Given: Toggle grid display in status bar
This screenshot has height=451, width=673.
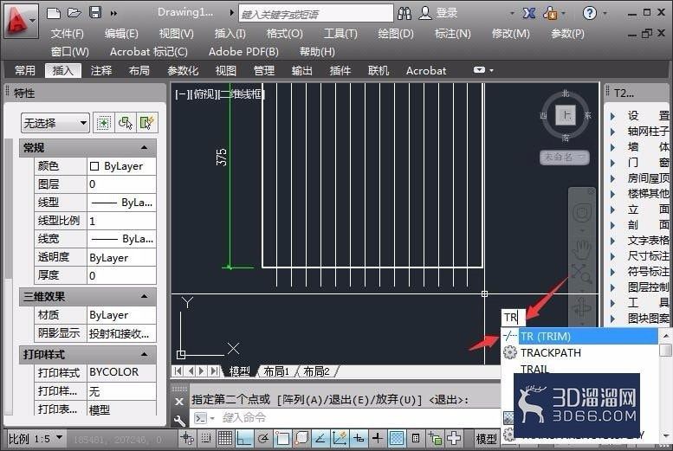Looking at the screenshot, I should pyautogui.click(x=225, y=438).
